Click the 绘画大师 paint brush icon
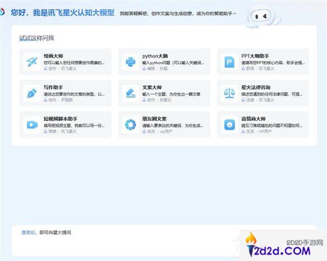Viewport: 327px width, 261px height. (32, 62)
